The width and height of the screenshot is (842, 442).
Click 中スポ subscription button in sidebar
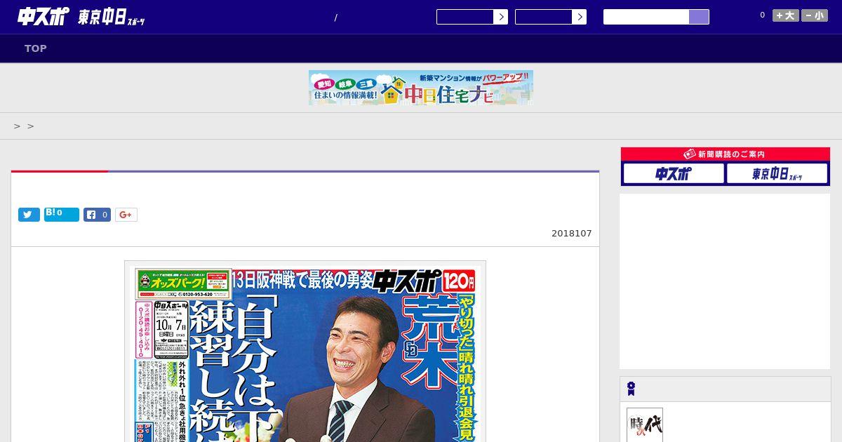pos(674,173)
